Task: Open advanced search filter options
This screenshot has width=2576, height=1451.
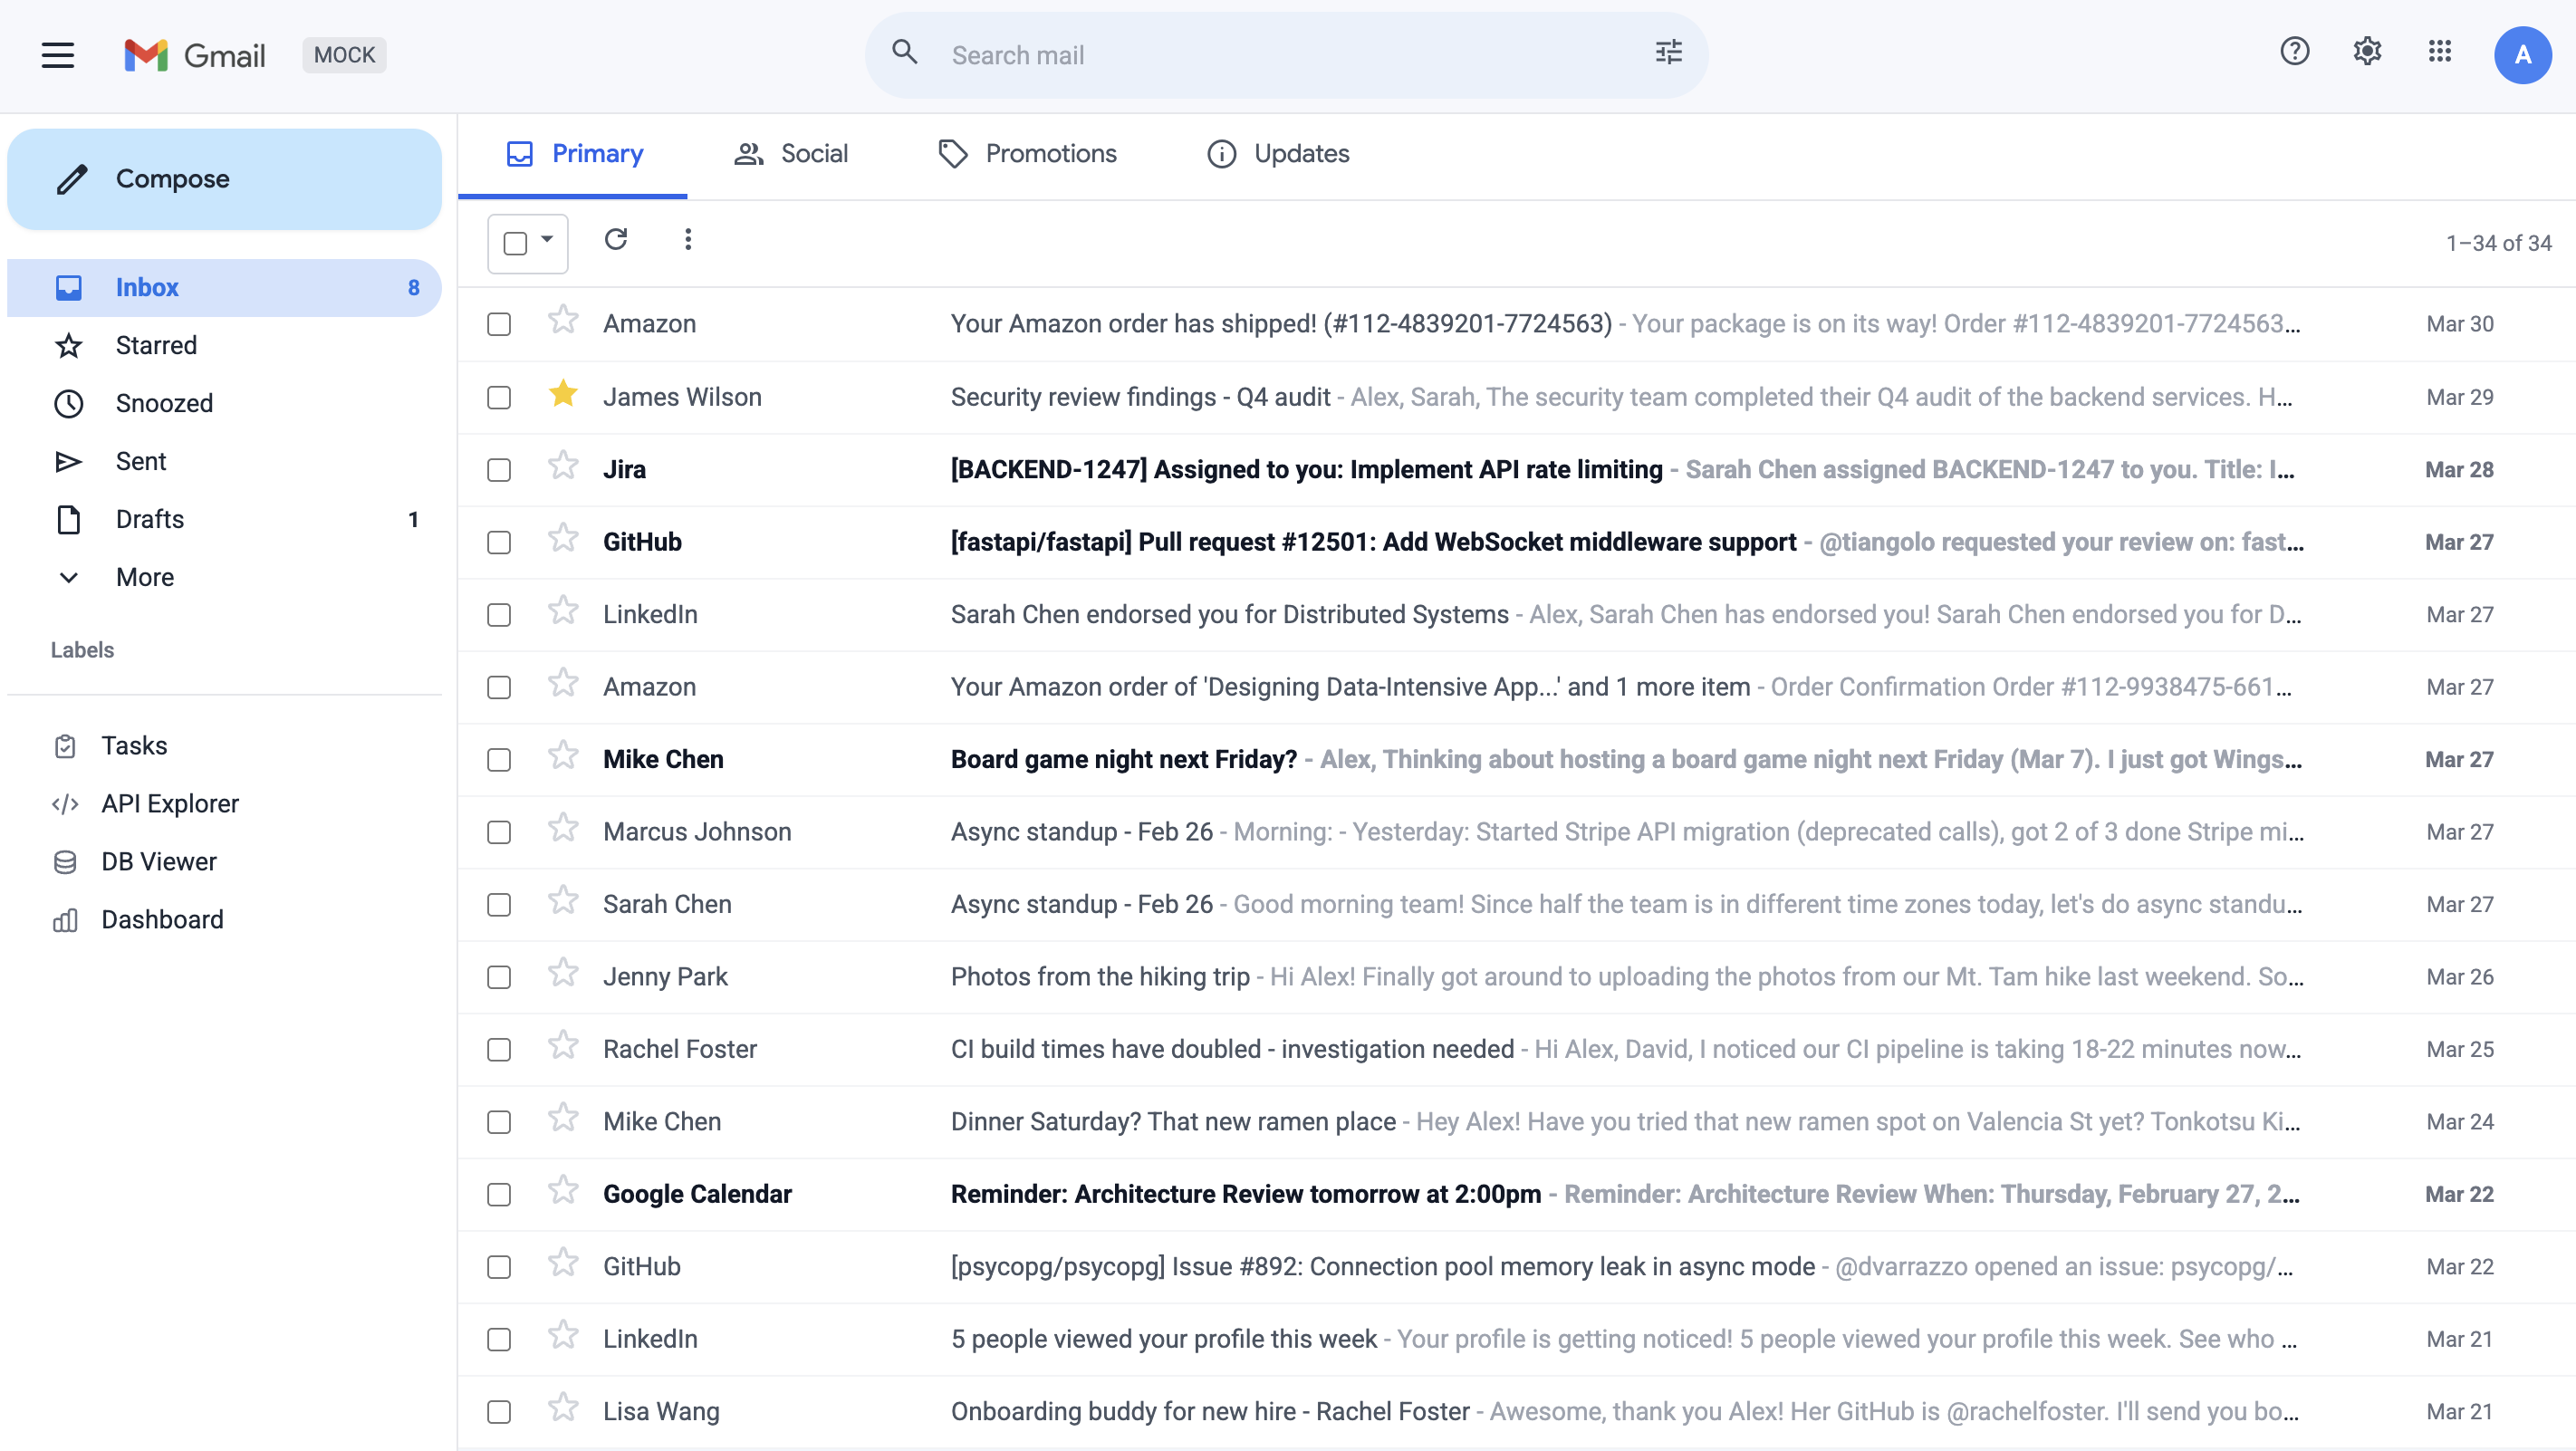Action: point(1667,53)
